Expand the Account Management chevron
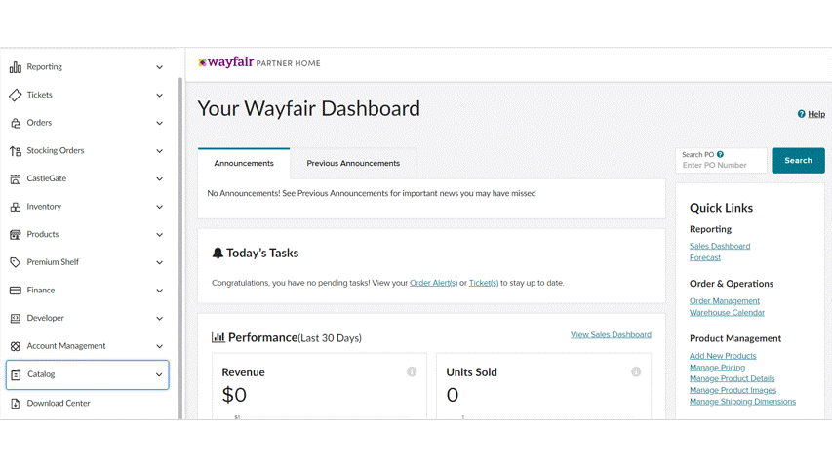The image size is (832, 468). [x=160, y=346]
